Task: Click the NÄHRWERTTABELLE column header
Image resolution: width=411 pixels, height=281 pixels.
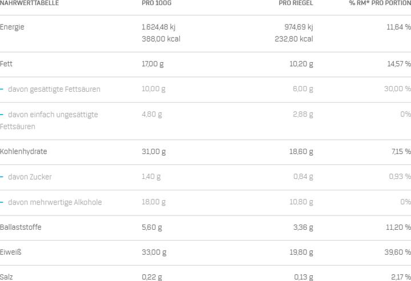Action: (29, 3)
